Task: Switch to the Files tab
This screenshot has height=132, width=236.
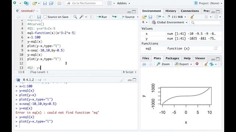Action: 146,58
